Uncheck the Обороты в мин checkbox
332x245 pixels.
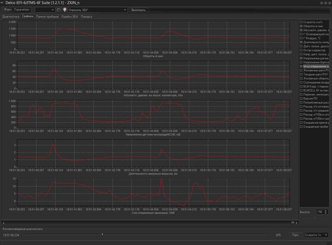[301, 26]
